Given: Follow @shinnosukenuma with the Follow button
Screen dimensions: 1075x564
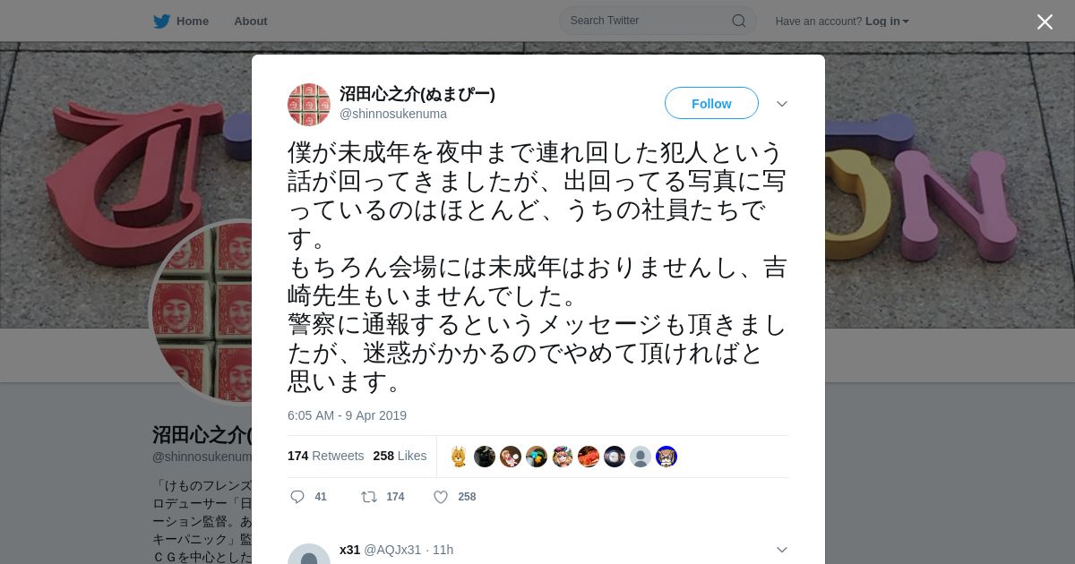Looking at the screenshot, I should point(711,103).
